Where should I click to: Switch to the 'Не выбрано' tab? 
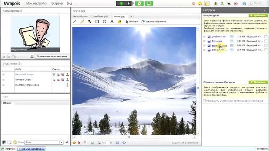(80, 16)
